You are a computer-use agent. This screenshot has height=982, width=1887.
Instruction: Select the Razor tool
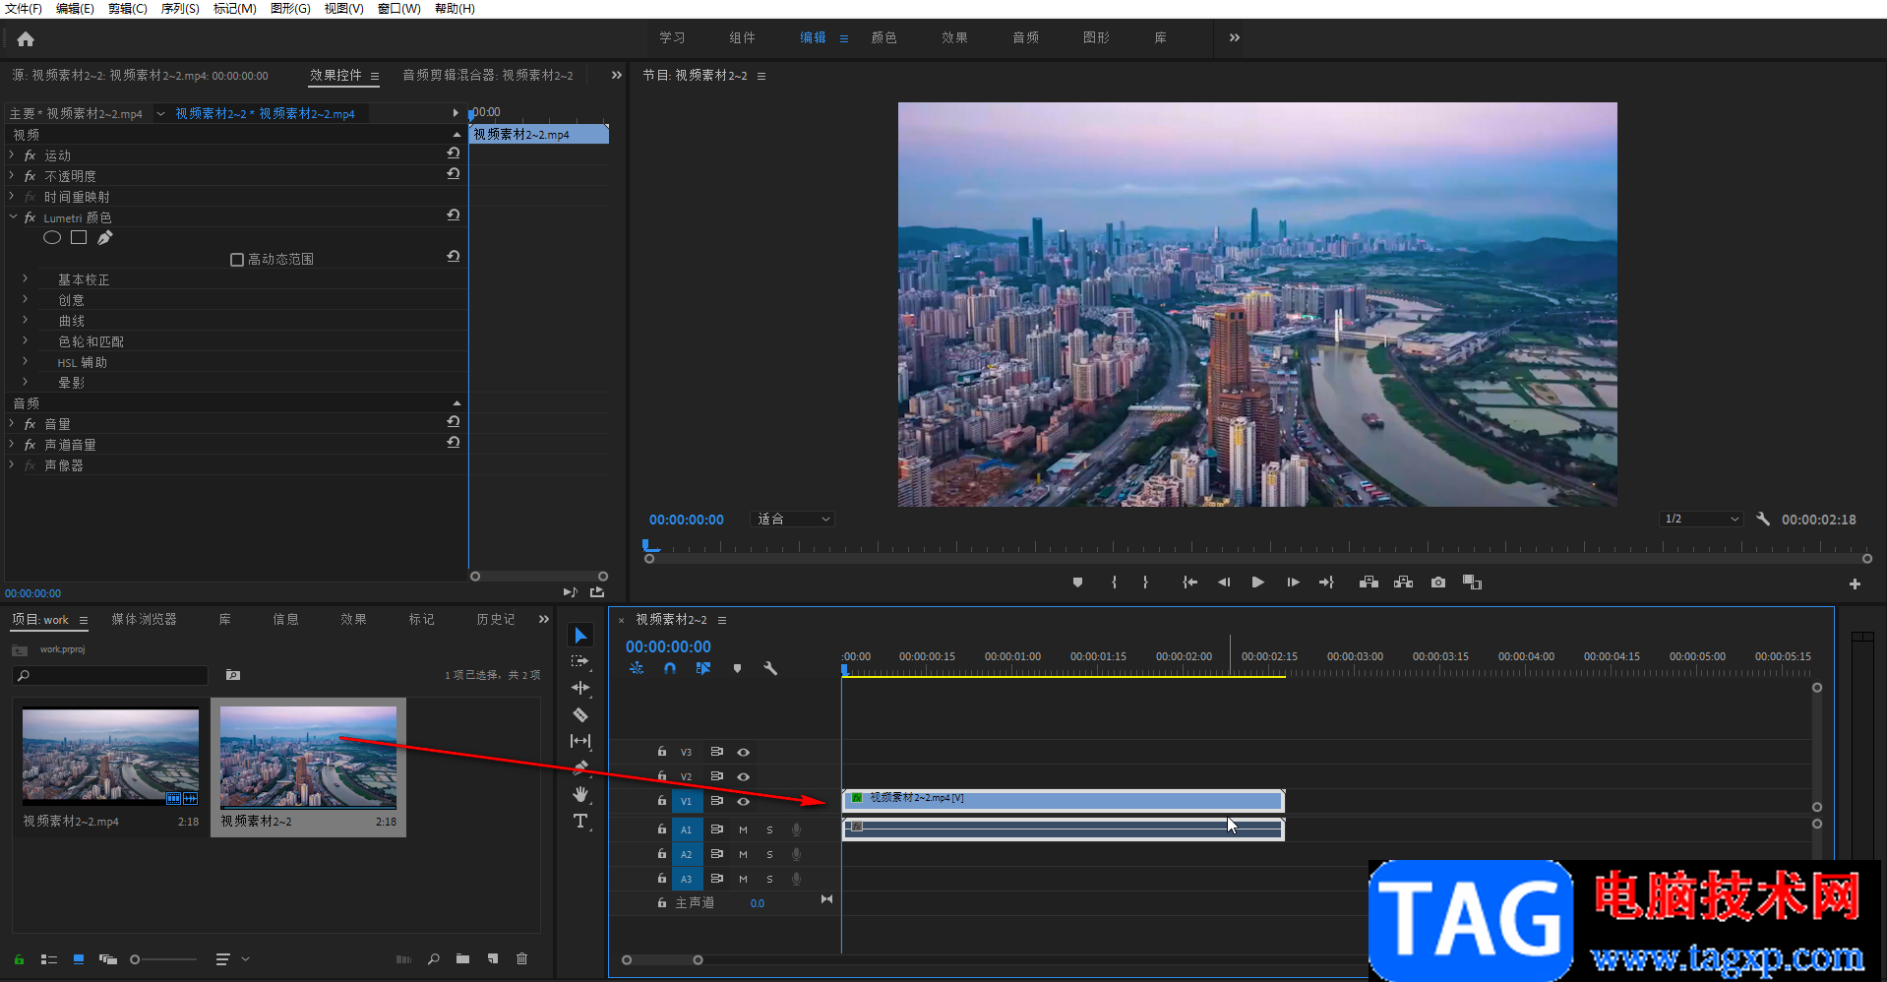click(x=580, y=714)
